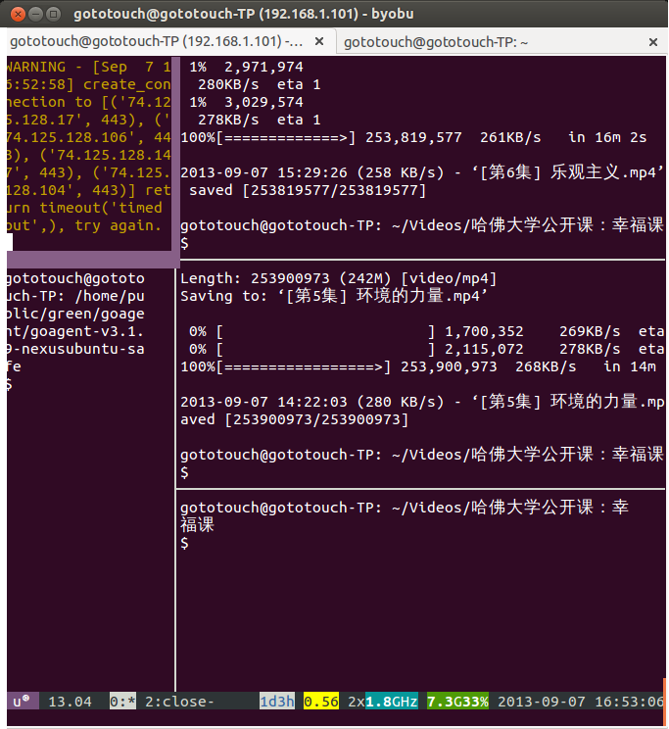Screen dimensions: 669x729
Task: Click the 1d3h uptime indicator
Action: pyautogui.click(x=276, y=702)
